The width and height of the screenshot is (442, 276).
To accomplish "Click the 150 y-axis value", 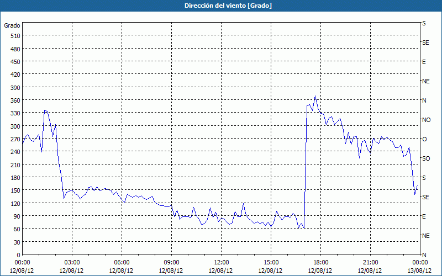I will [15, 190].
